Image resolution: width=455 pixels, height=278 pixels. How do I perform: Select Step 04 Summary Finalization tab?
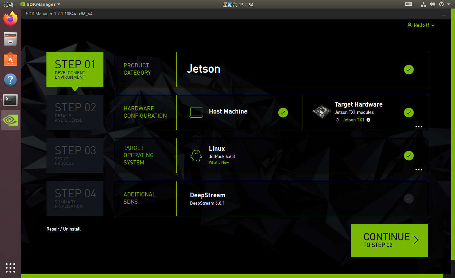tap(75, 198)
